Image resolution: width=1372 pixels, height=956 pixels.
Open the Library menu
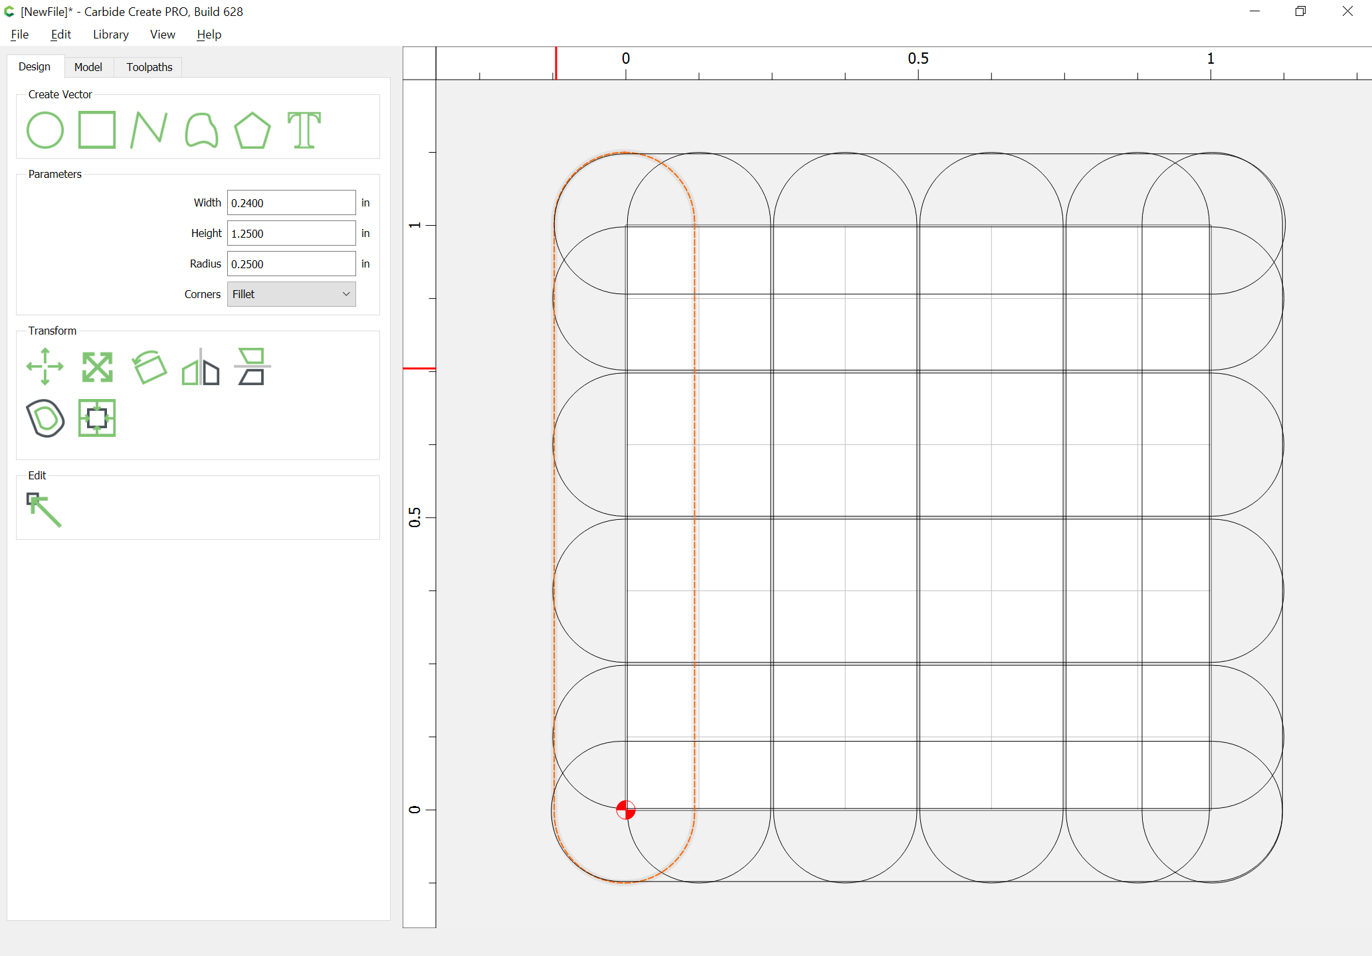111,35
